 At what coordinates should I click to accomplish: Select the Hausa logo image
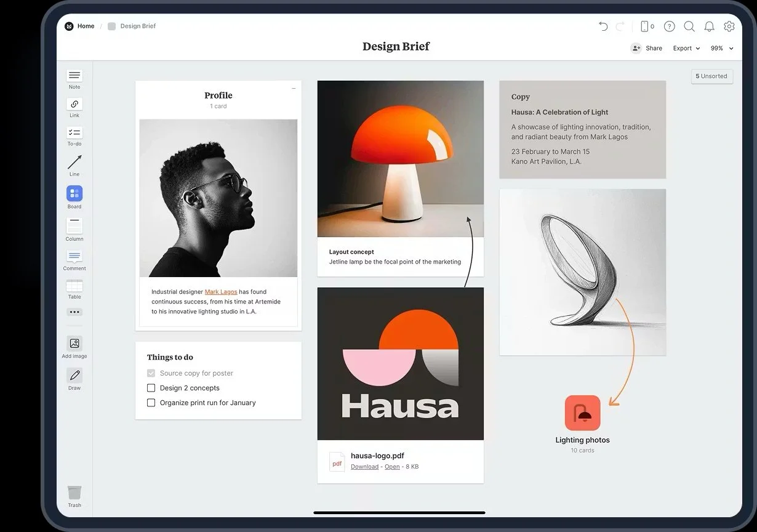400,364
